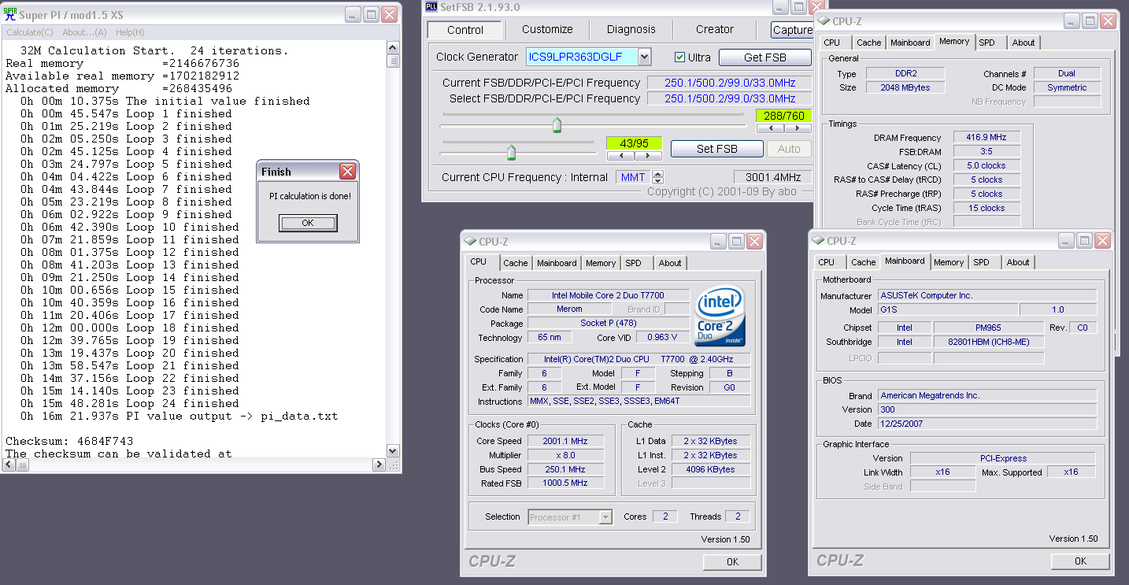The width and height of the screenshot is (1129, 585).
Task: Click the Intel Core 2 Duo logo
Action: pos(720,317)
